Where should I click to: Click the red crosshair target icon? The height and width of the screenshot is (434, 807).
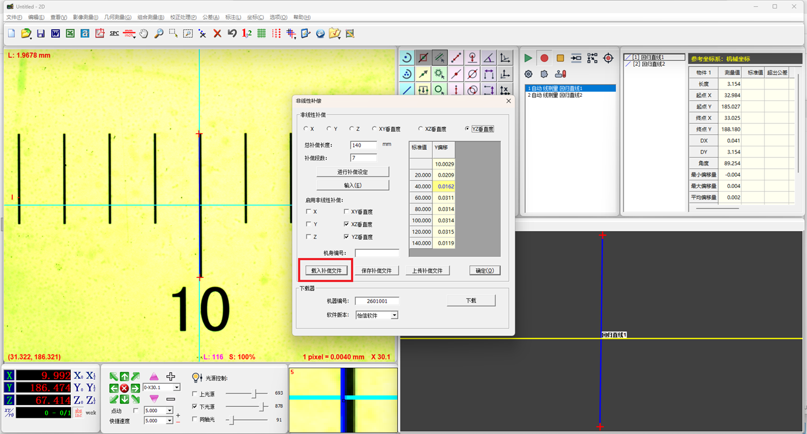[608, 58]
